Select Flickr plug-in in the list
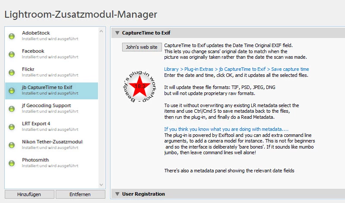The height and width of the screenshot is (203, 345). pos(51,72)
